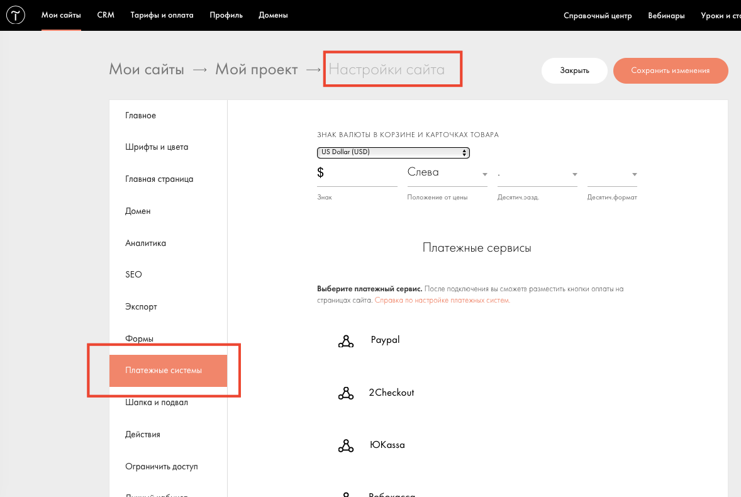The width and height of the screenshot is (741, 497).
Task: Open the Десятич.разд. separator dropdown
Action: pos(537,174)
